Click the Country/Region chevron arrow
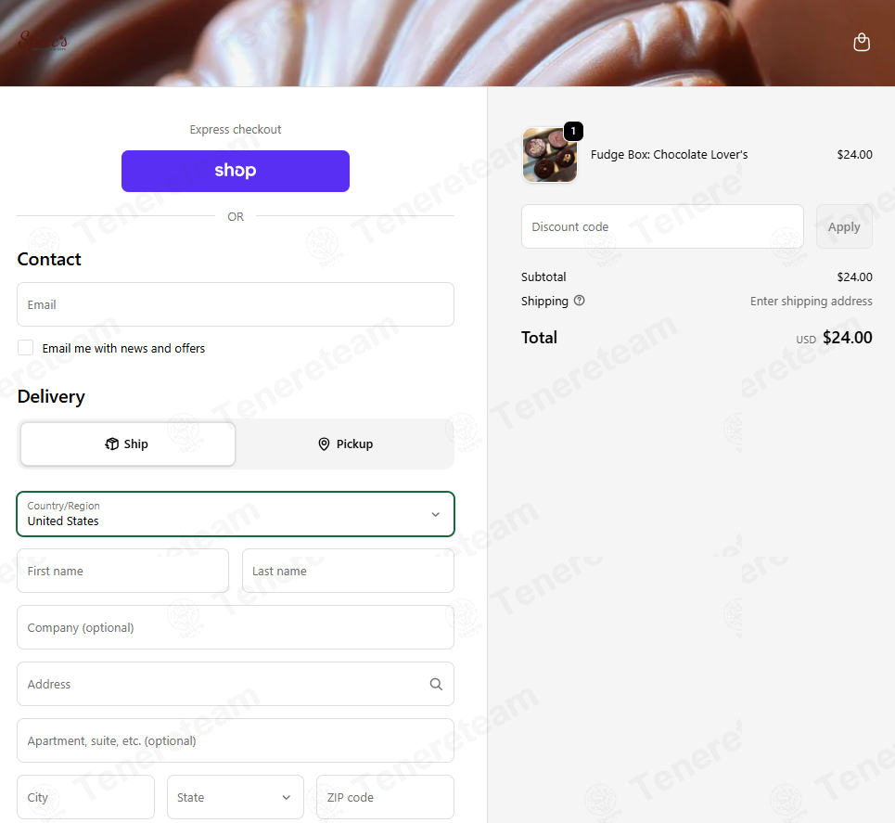Image resolution: width=895 pixels, height=823 pixels. coord(436,514)
